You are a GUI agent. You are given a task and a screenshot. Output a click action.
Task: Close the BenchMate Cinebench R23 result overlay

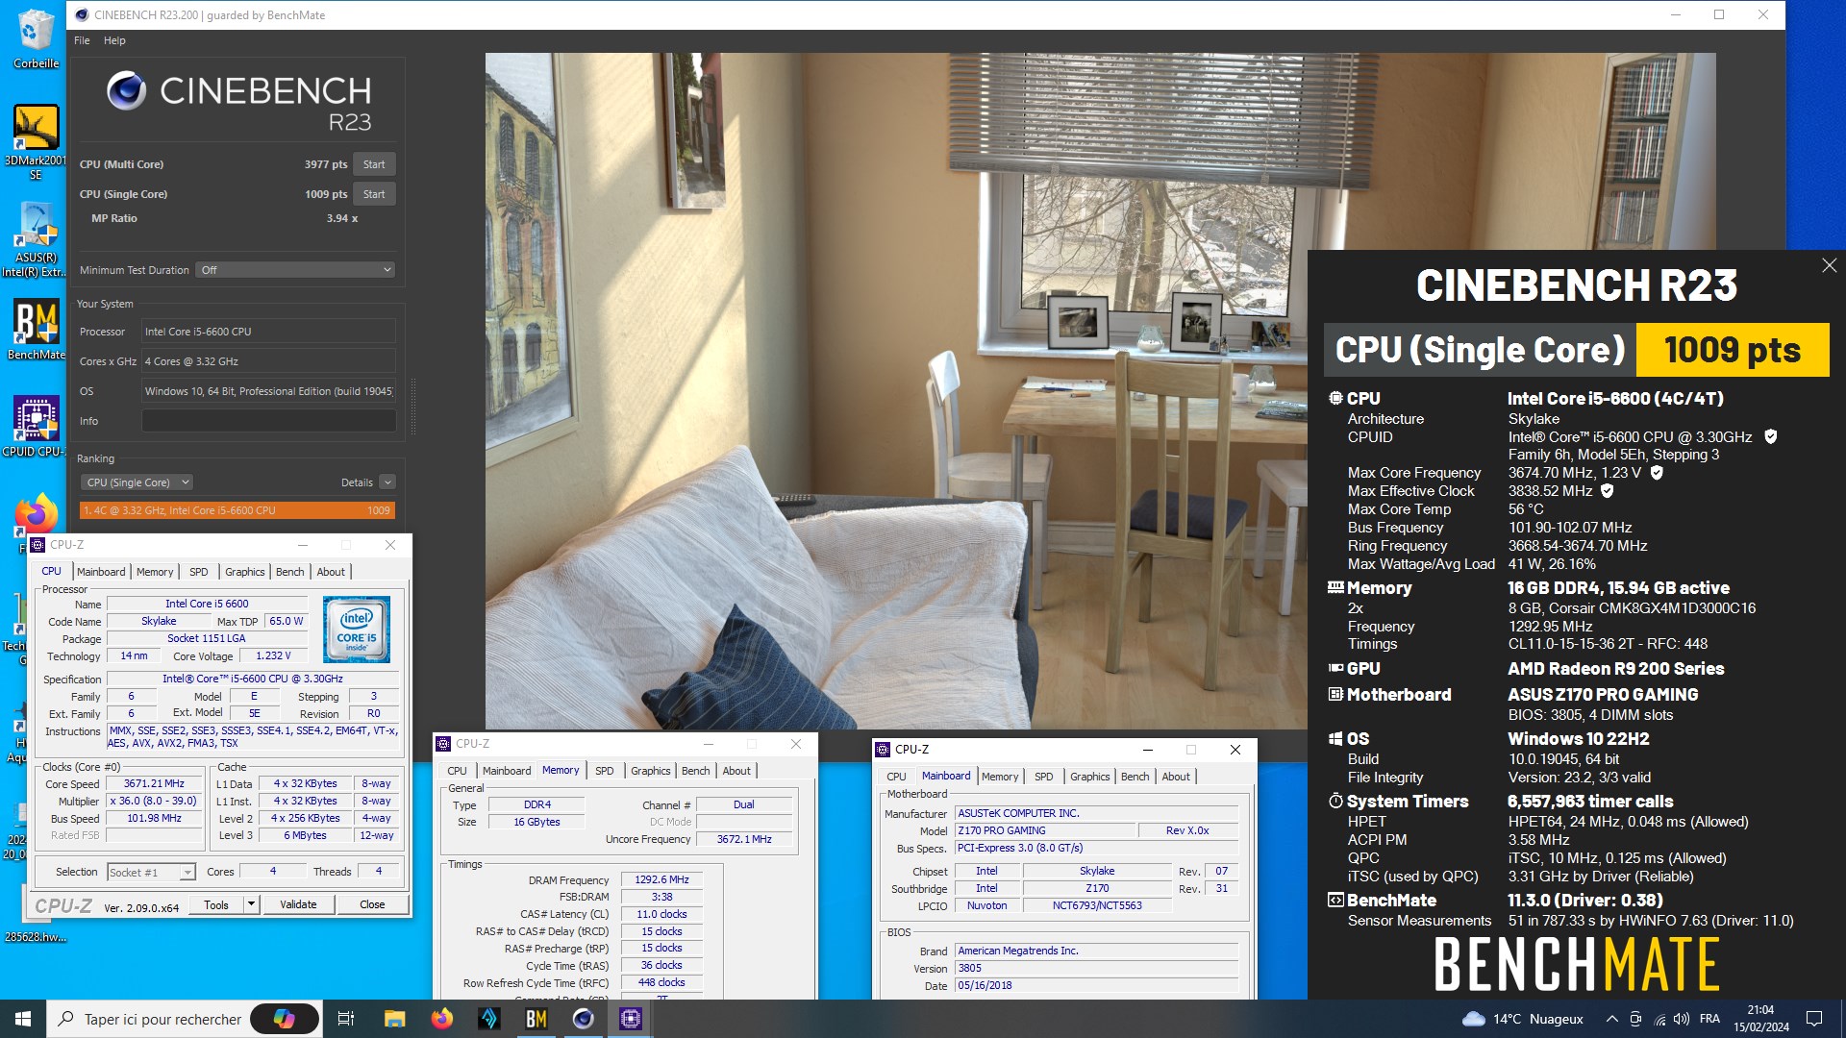1829,265
